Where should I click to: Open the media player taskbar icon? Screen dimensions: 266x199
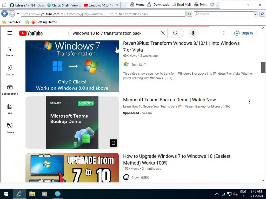[x=45, y=194]
